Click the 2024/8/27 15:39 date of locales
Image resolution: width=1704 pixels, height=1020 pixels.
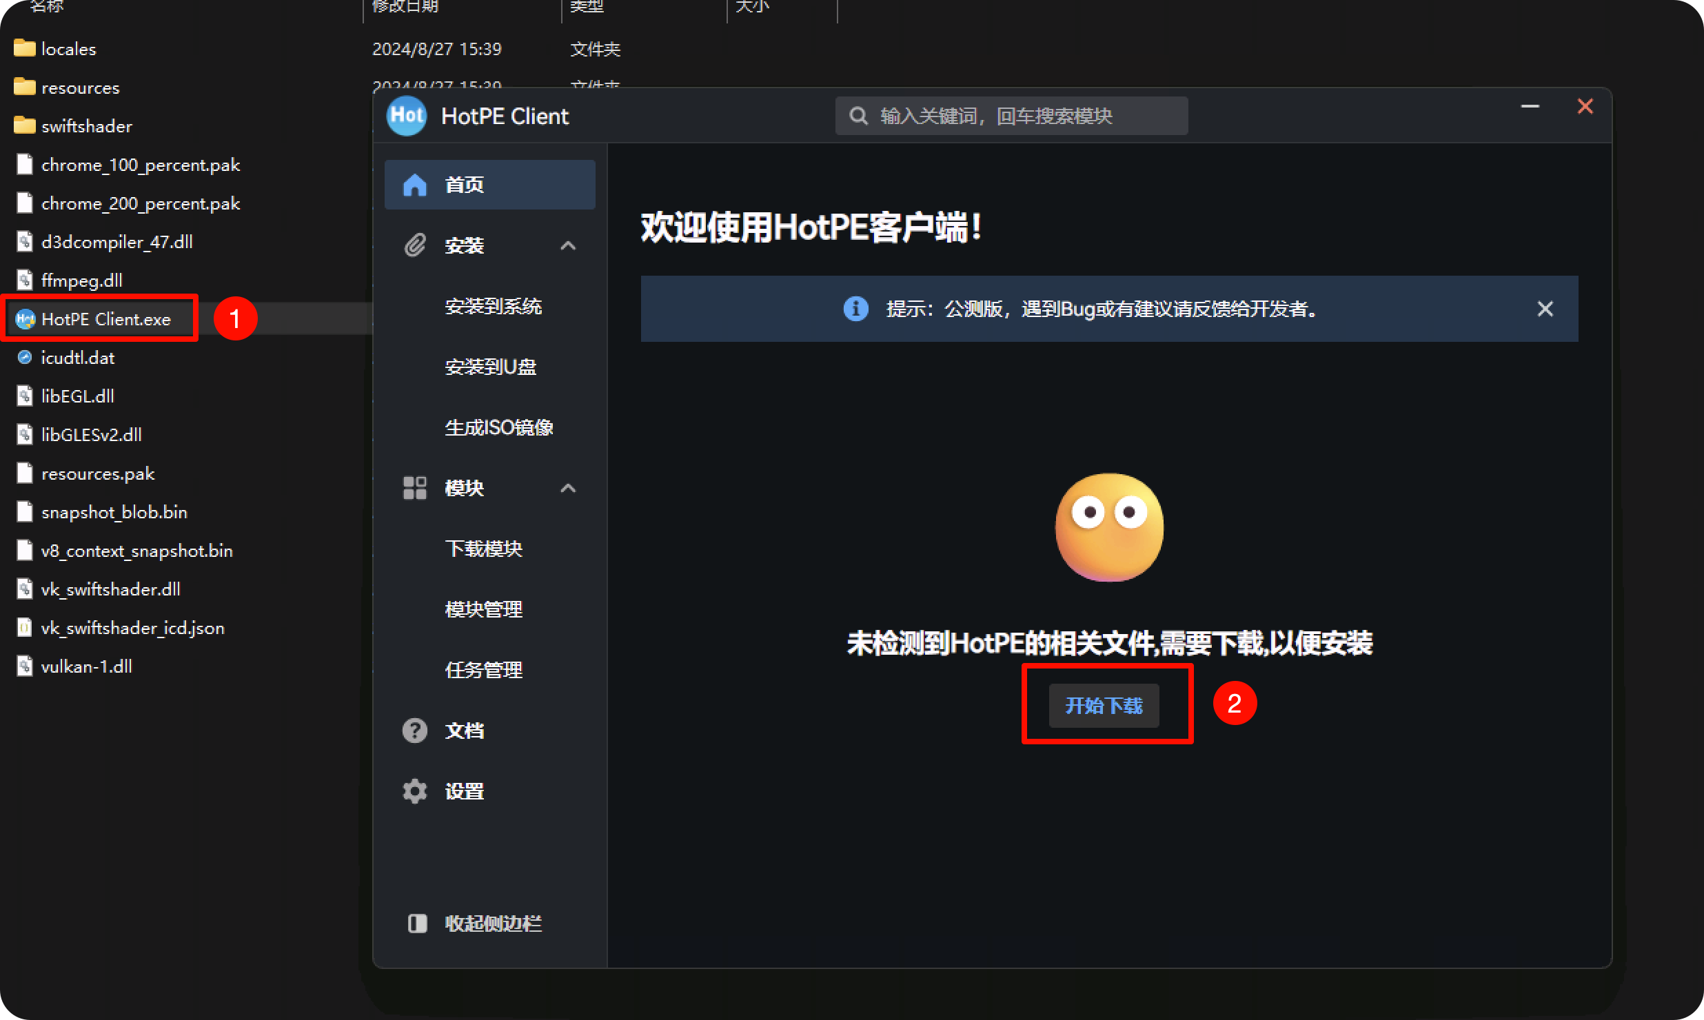(x=437, y=48)
